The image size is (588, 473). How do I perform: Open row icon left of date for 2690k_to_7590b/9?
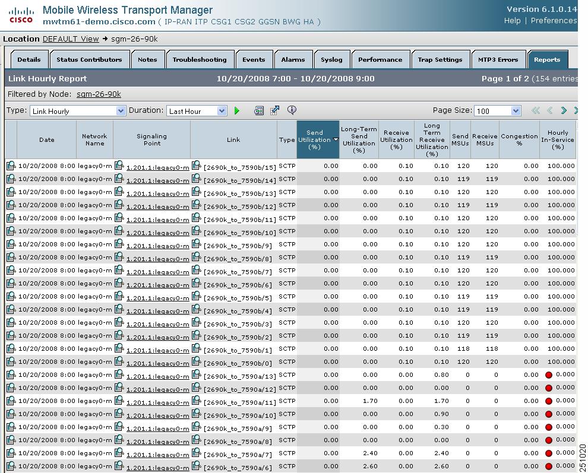11,244
